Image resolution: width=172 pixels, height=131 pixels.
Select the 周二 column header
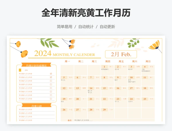81,62
